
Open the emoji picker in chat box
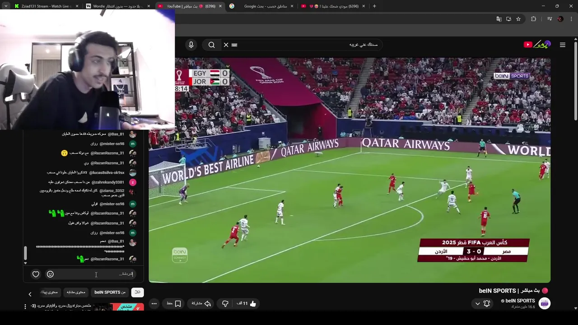click(x=50, y=274)
